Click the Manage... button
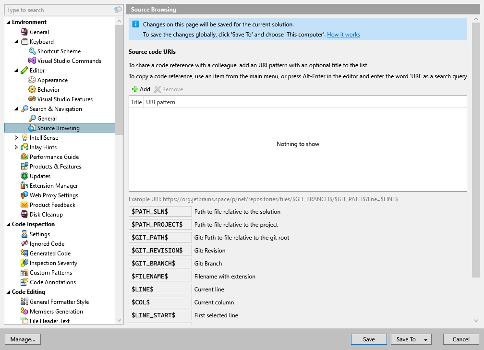 click(x=23, y=339)
